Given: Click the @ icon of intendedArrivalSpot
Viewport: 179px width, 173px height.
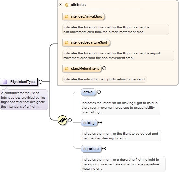Looking at the screenshot, I should [66, 16].
